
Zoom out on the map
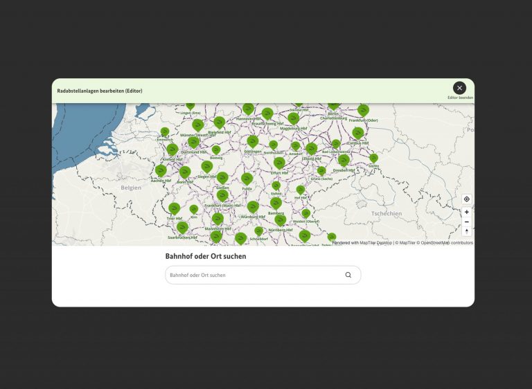pos(466,221)
